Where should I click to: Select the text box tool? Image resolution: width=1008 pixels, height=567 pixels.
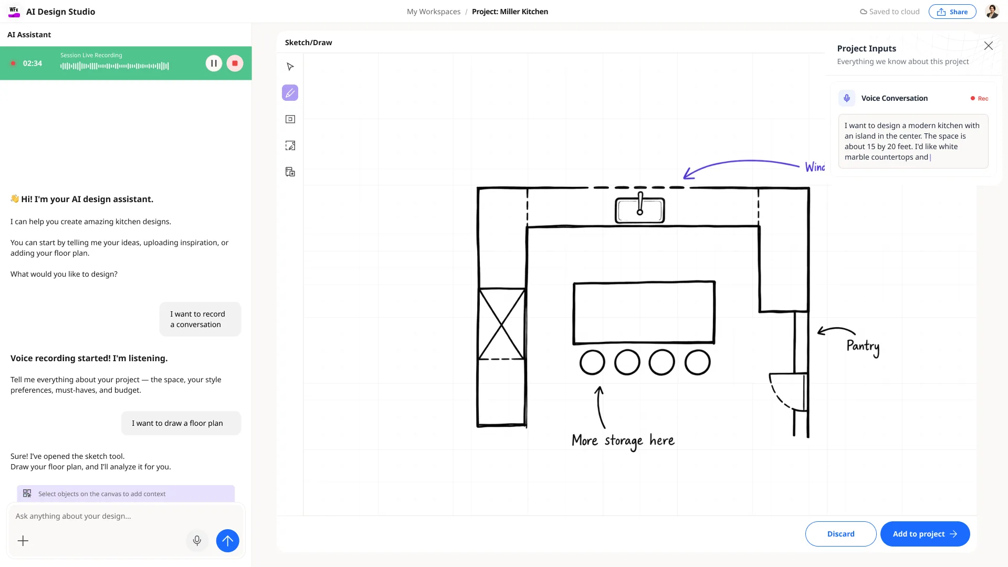tap(290, 119)
